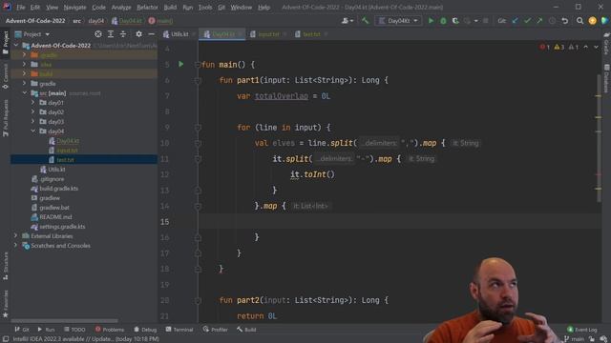The image size is (611, 343).
Task: Select .gitignore file in tree
Action: (52, 179)
